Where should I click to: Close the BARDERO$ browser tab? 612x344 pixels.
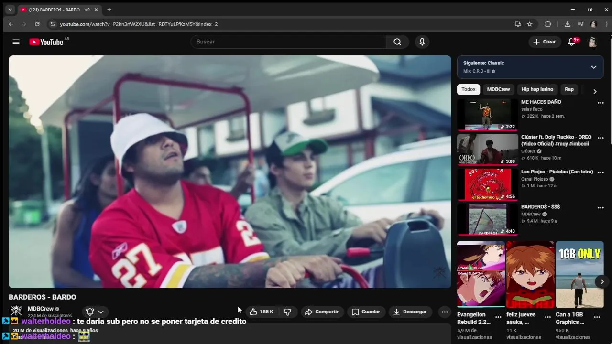pos(96,10)
